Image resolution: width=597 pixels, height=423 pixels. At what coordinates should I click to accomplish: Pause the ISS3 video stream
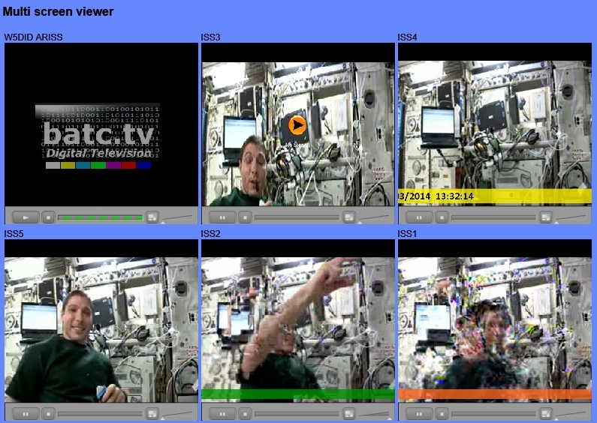tap(222, 217)
